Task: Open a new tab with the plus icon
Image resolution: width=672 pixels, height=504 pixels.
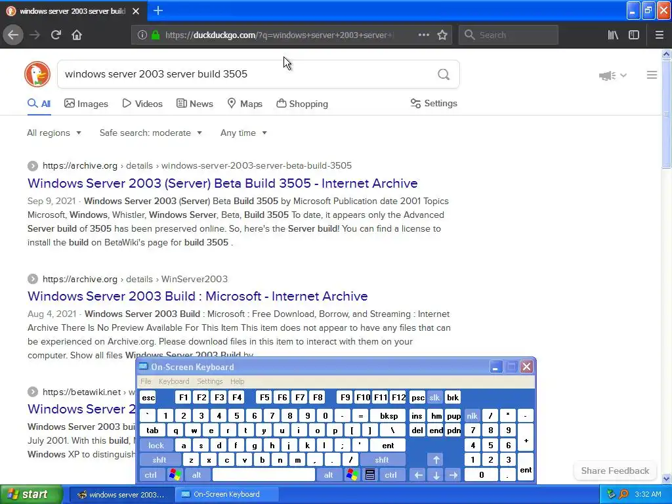Action: point(158,10)
